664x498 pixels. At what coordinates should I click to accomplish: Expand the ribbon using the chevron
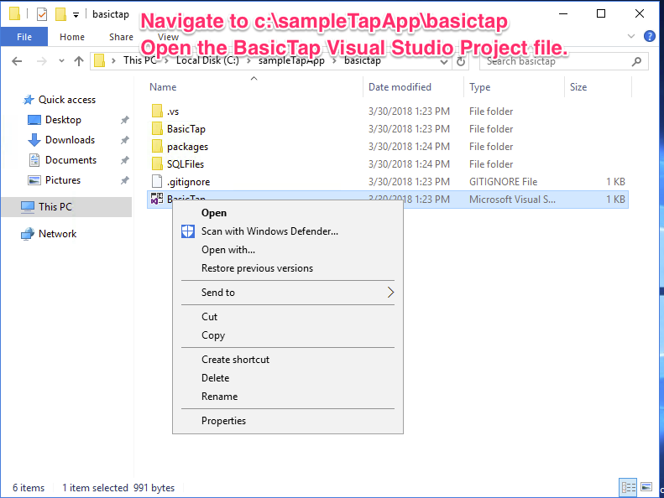tap(631, 36)
